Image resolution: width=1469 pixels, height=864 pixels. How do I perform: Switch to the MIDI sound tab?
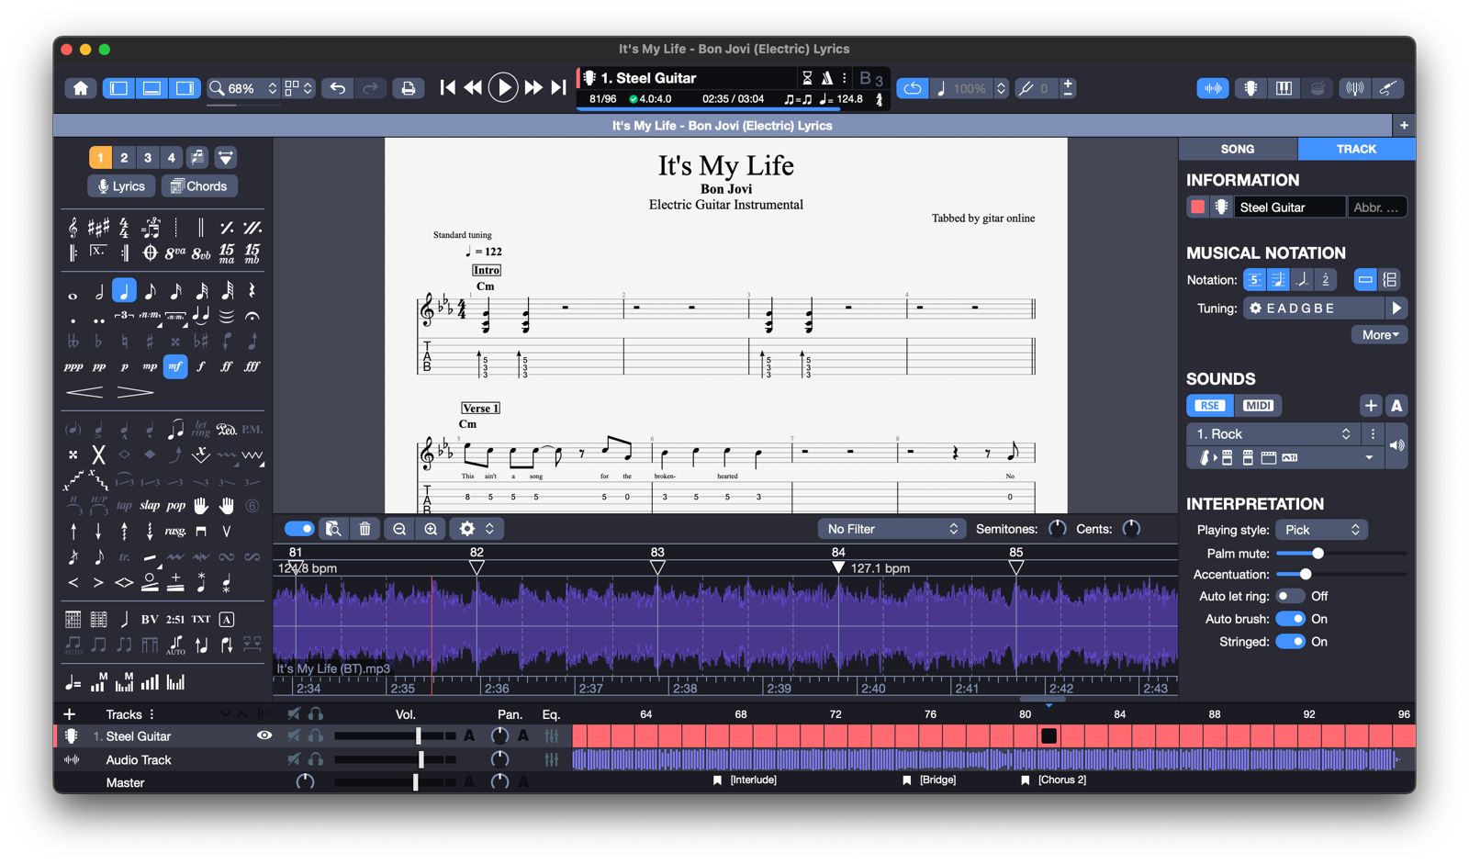[x=1258, y=405]
